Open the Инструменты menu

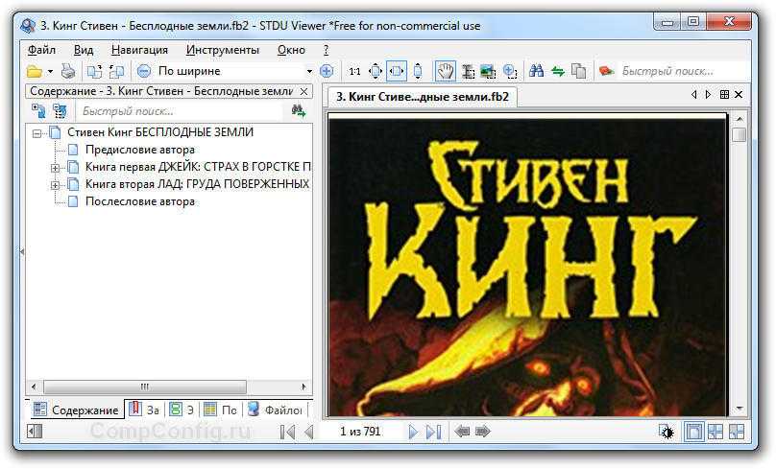coord(223,50)
